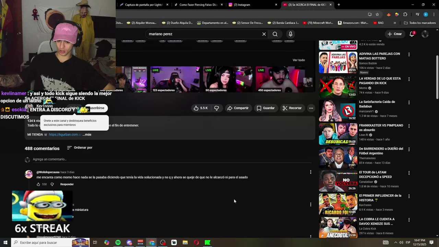Expand the hidden bookmarks overflow chevron
This screenshot has width=439, height=247.
[x=395, y=23]
